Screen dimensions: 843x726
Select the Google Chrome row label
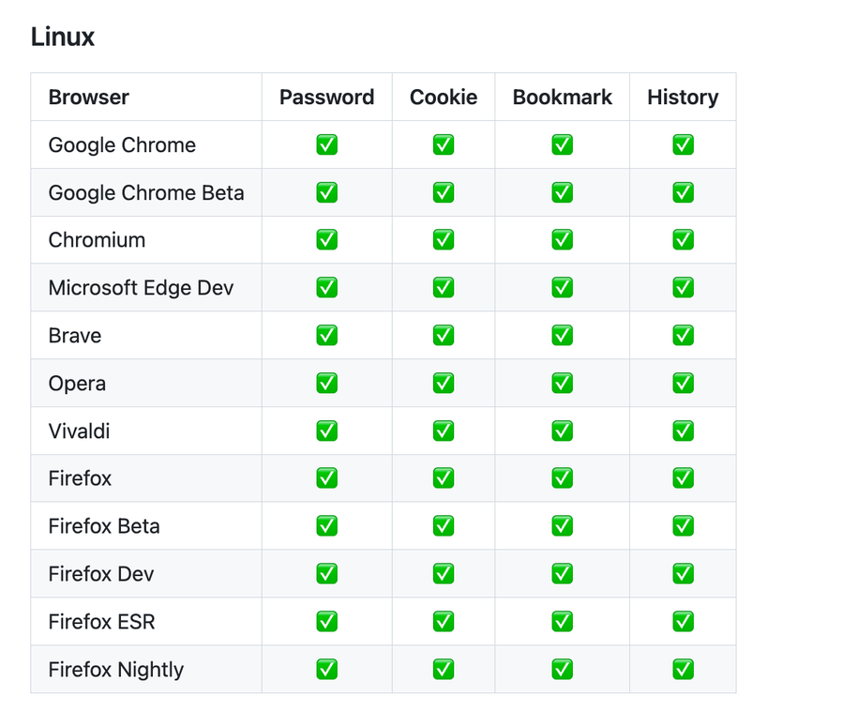(122, 145)
